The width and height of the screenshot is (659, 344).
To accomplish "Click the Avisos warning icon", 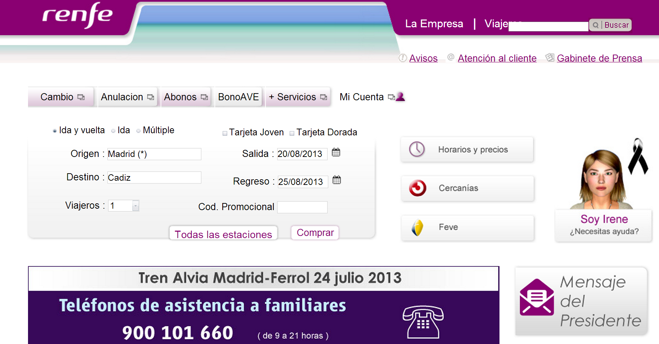I will (x=403, y=58).
